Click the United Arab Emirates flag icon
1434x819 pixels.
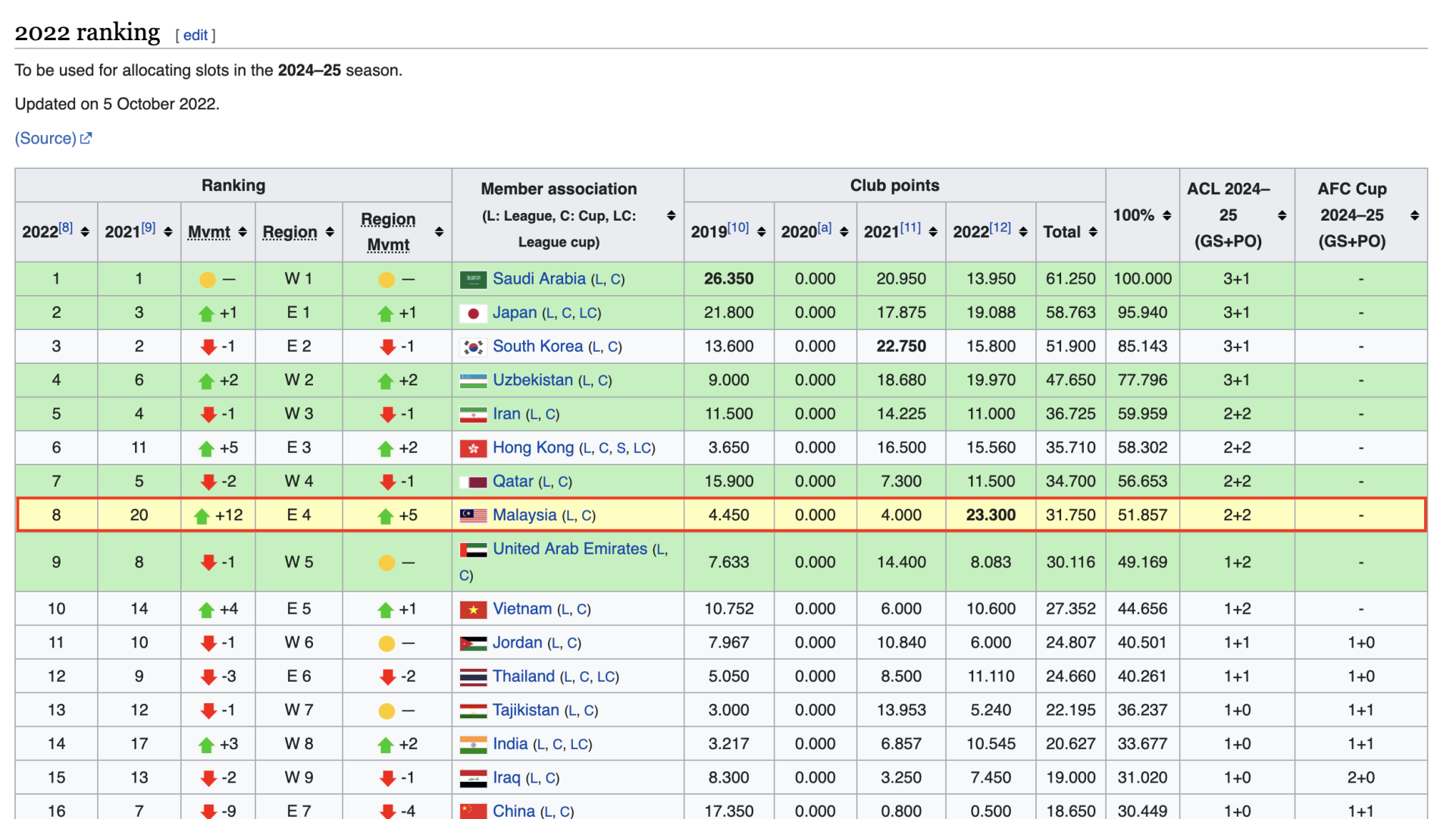click(473, 550)
